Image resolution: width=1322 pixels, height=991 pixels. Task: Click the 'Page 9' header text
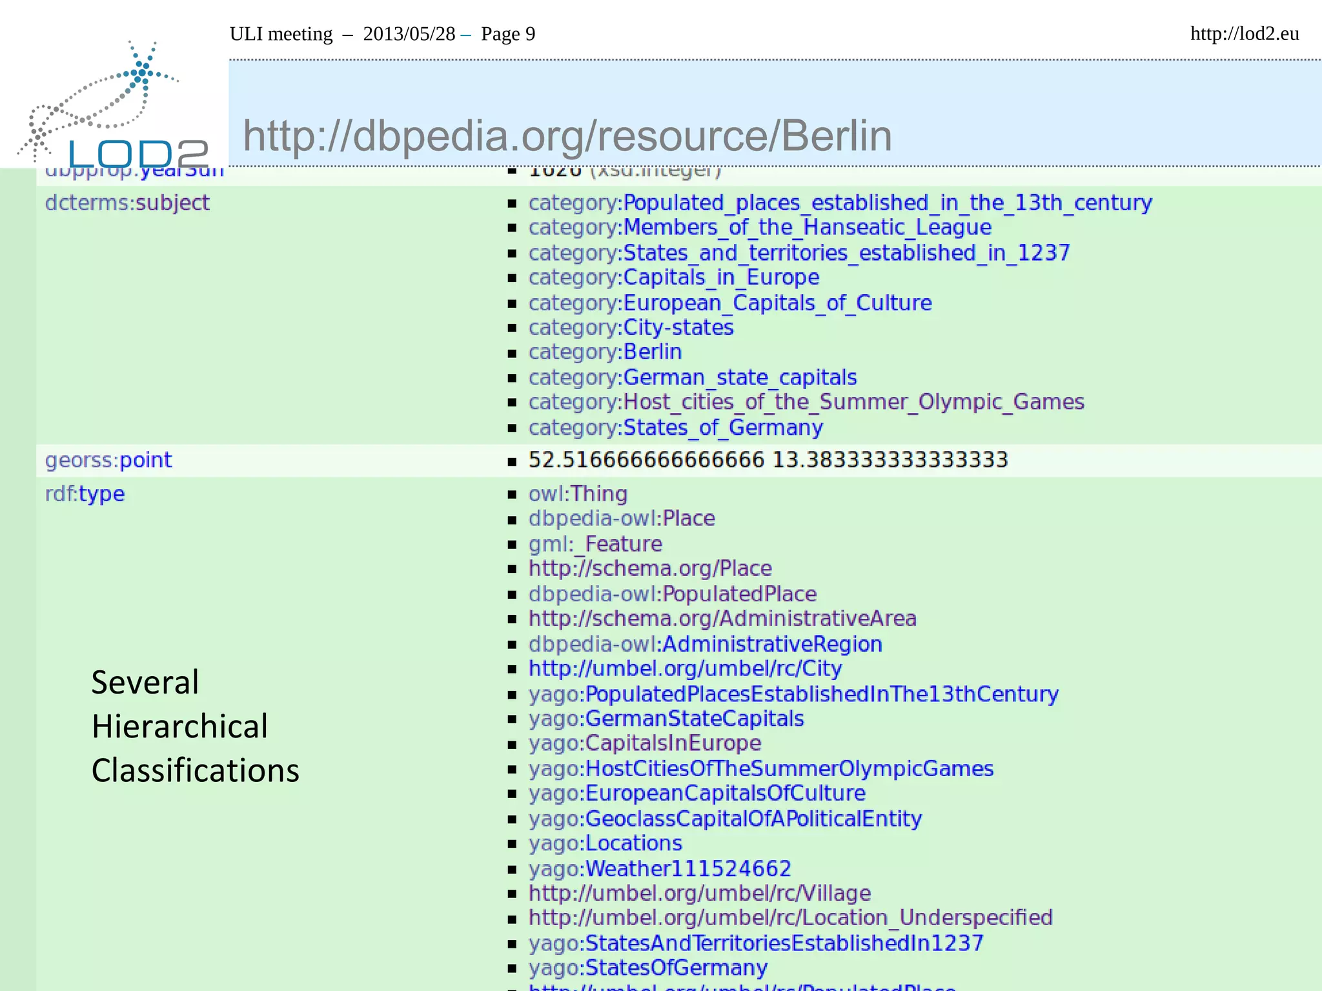click(x=508, y=34)
